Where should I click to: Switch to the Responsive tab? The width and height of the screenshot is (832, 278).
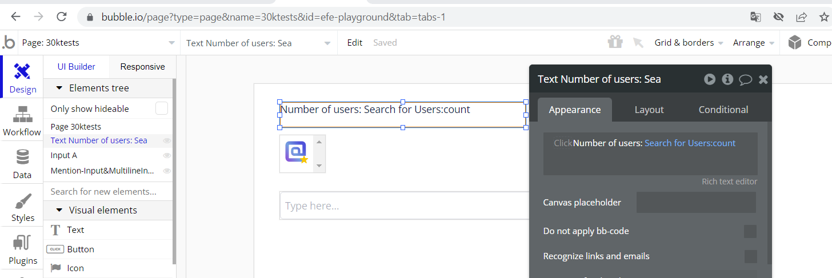142,67
